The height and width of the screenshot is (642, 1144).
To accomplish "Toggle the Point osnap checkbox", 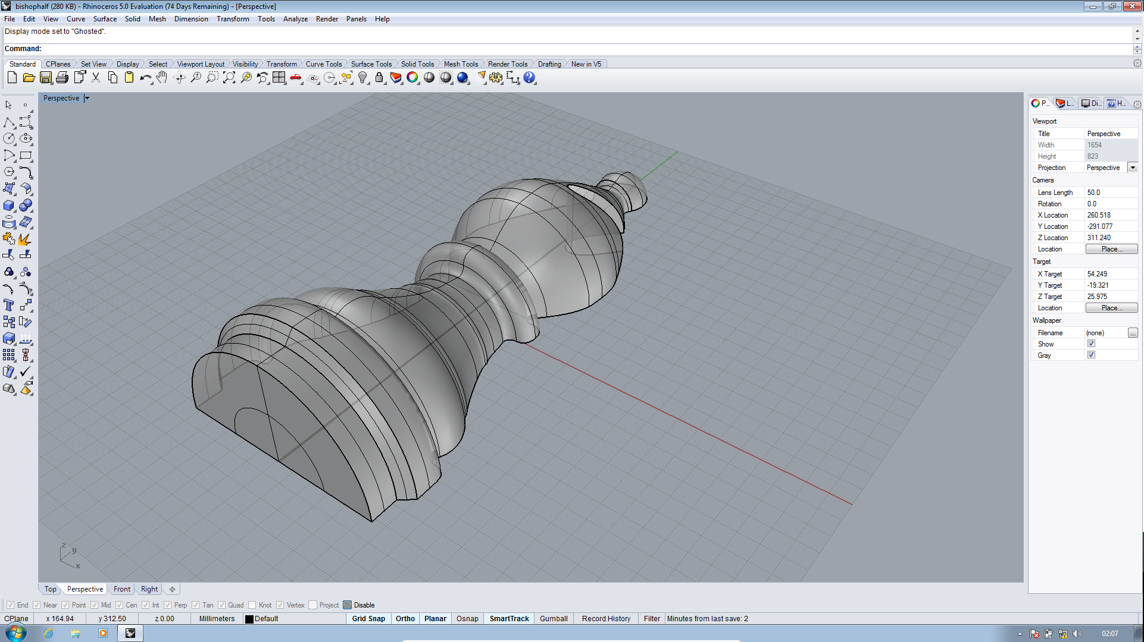I will coord(65,605).
